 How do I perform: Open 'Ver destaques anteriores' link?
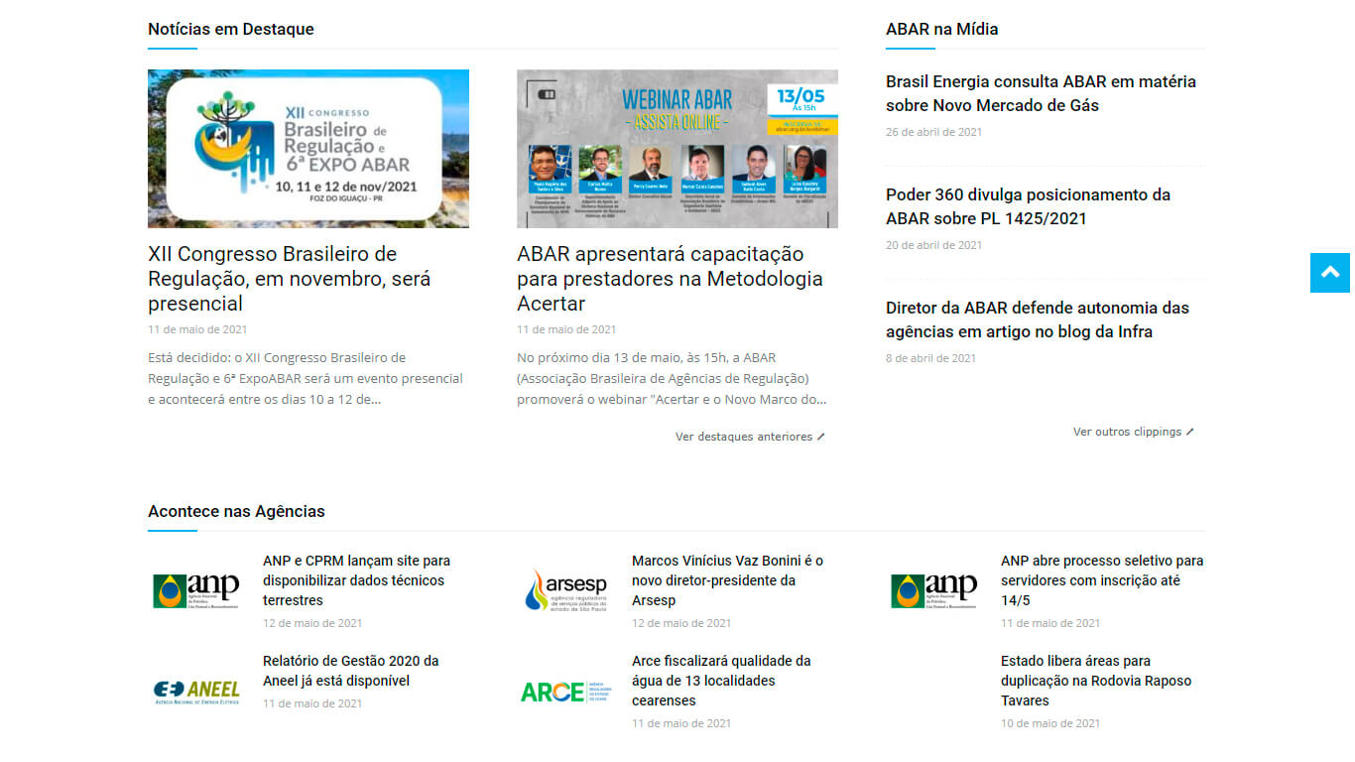[749, 437]
